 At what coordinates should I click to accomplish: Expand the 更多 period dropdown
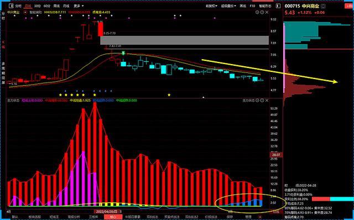click(79, 6)
